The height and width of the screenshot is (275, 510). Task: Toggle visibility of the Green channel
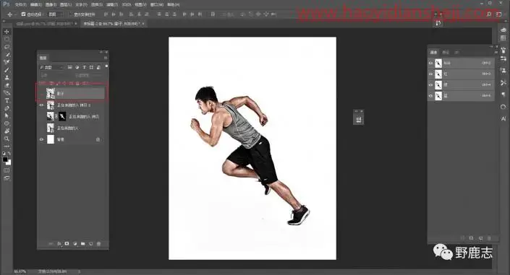point(430,84)
